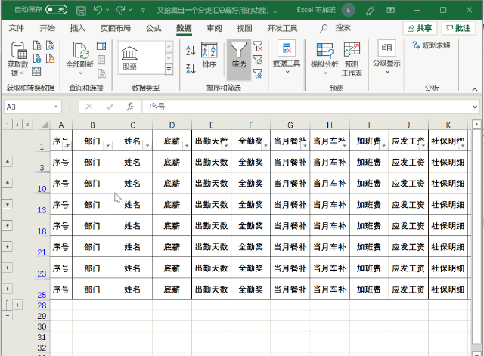Click the formula cancel X icon
Screen dimensions: 484x356
pyautogui.click(x=89, y=107)
